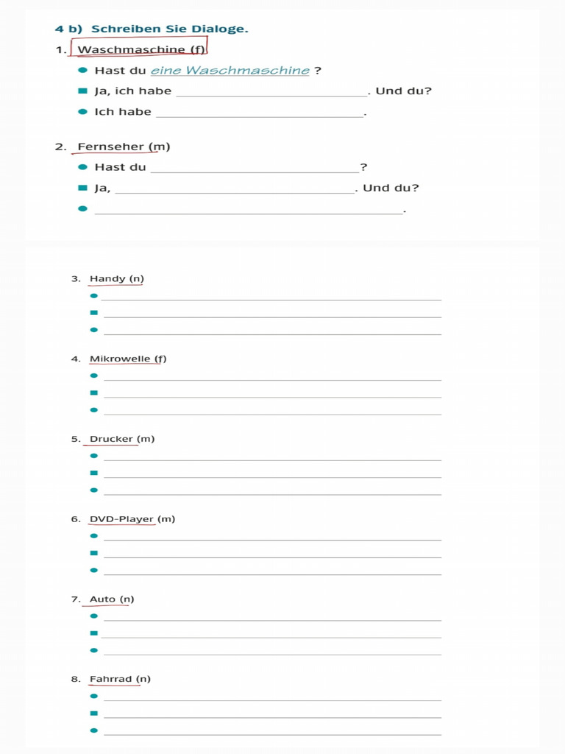Click the handwritten "eine Waschmaschine" answer
The image size is (565, 754).
point(230,71)
